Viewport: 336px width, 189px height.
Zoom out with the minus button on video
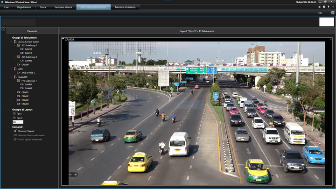(70, 175)
